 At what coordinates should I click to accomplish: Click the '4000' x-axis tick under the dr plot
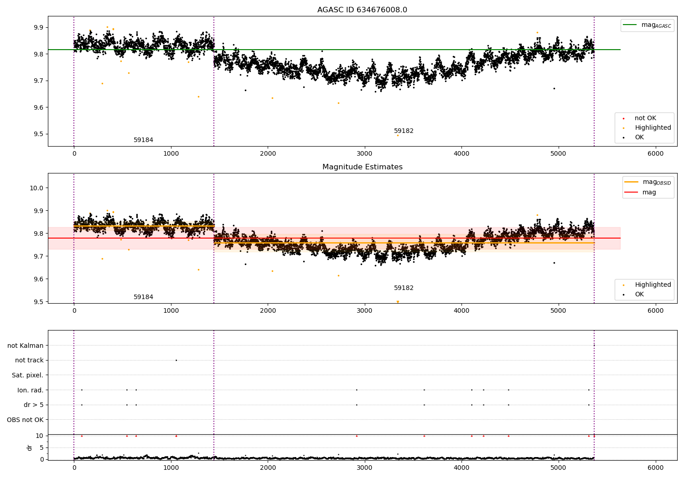(462, 468)
